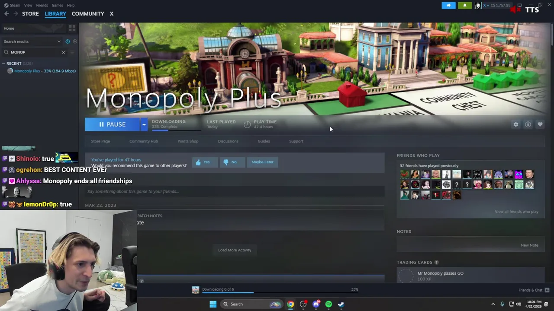The height and width of the screenshot is (311, 554).
Task: Click the wallet balance C$ 1,757.95
Action: 500,5
